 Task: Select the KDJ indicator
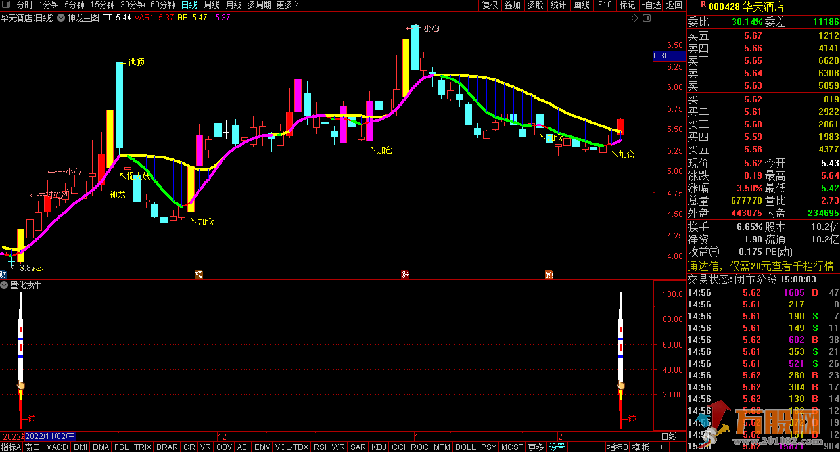(379, 447)
